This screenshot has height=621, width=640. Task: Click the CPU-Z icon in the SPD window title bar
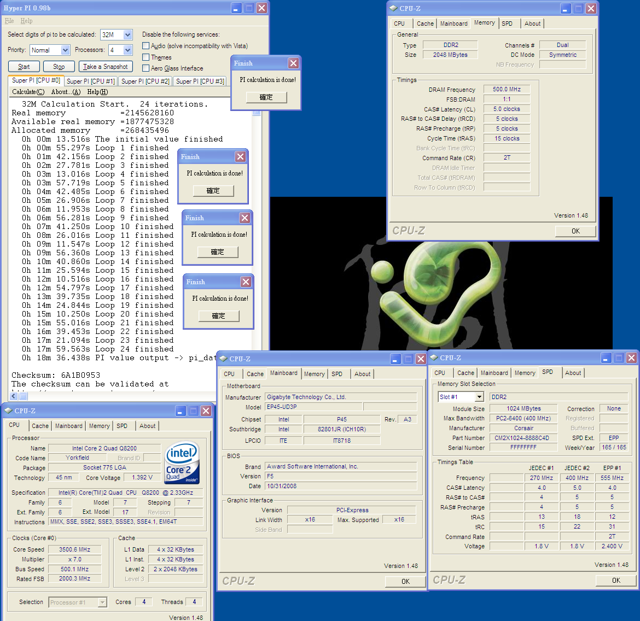434,358
